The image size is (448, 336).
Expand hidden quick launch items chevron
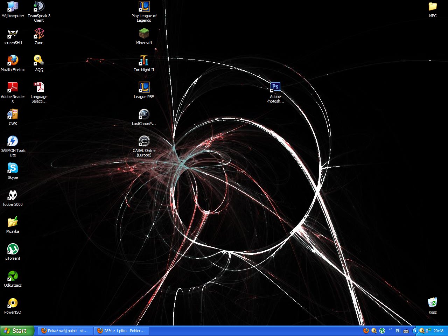(390, 329)
